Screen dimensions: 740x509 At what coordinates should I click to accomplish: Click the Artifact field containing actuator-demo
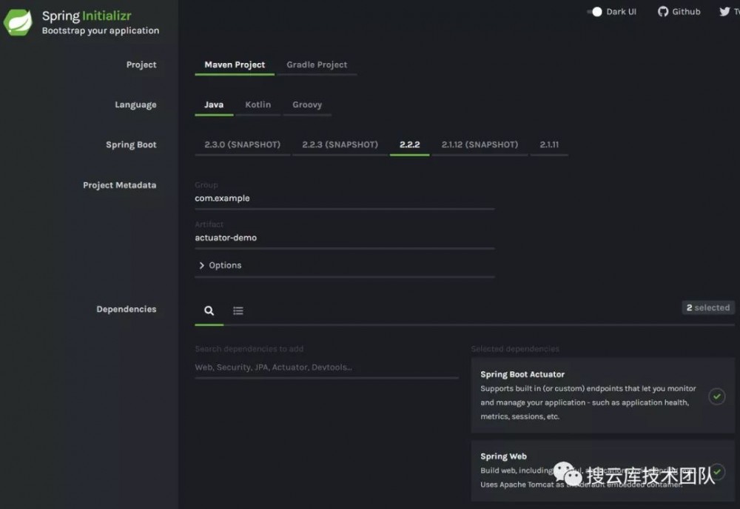[344, 238]
